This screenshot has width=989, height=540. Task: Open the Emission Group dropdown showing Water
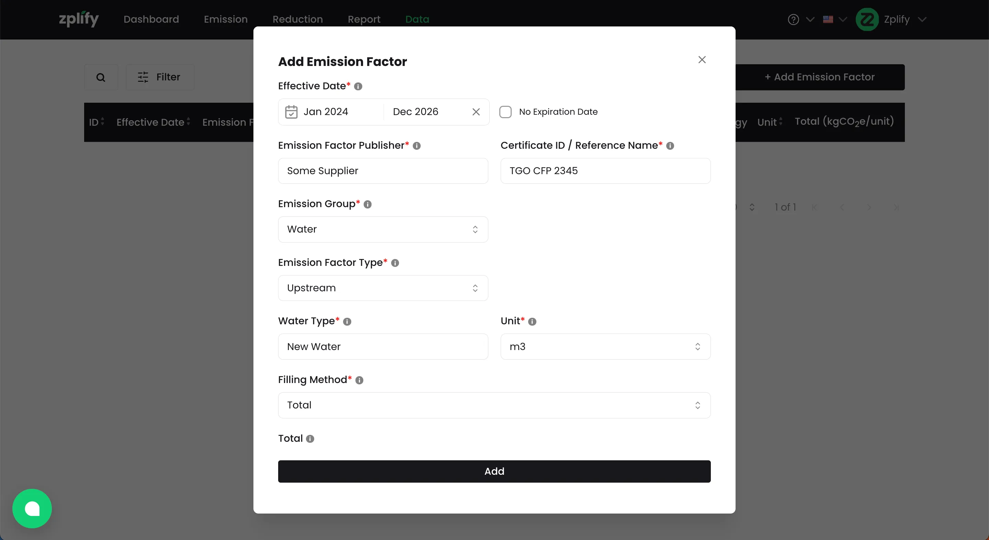383,229
